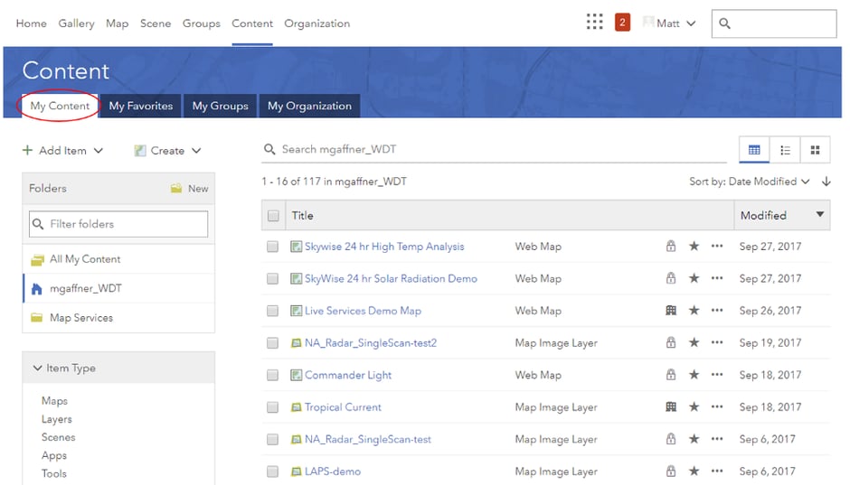Expand the Sort by Date Modified dropdown
The width and height of the screenshot is (850, 485).
[x=750, y=182]
